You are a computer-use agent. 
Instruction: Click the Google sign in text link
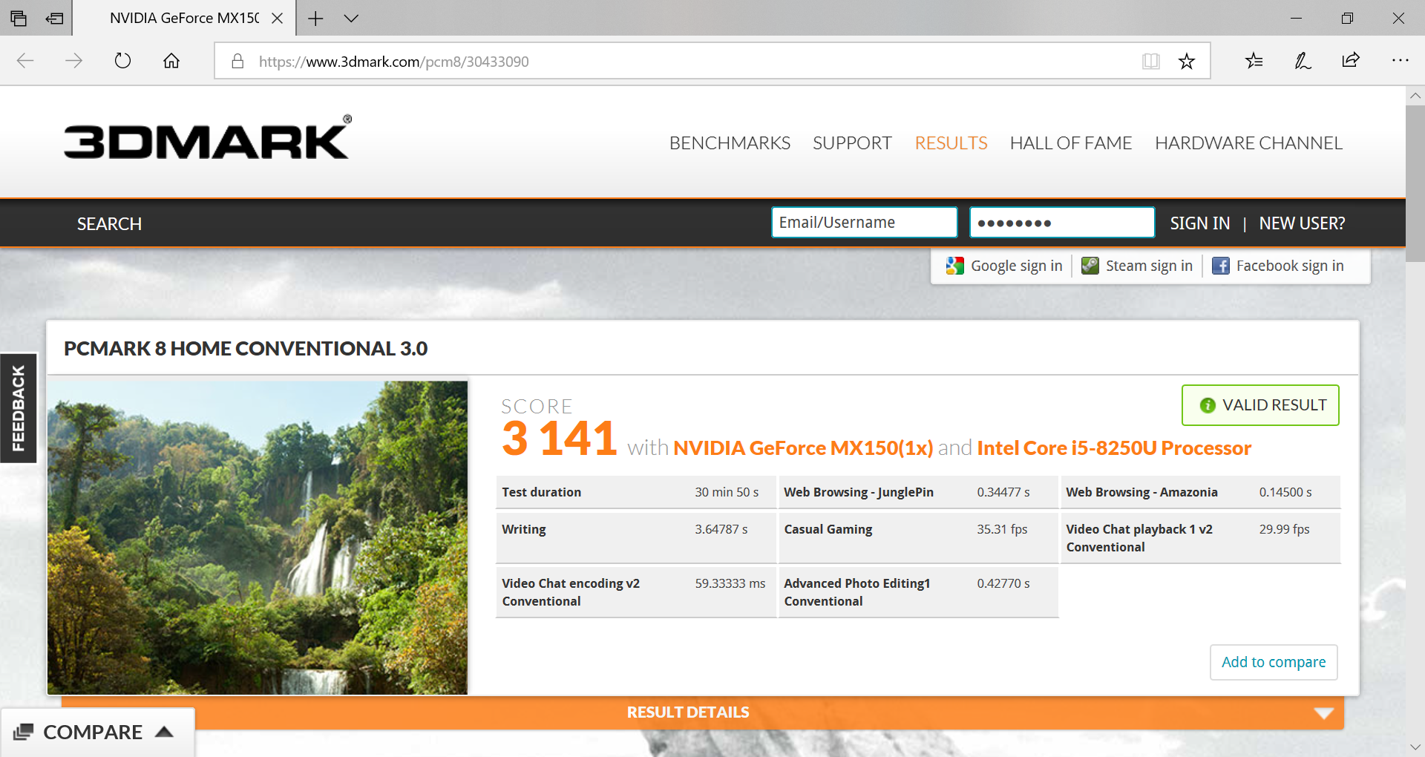coord(1016,266)
